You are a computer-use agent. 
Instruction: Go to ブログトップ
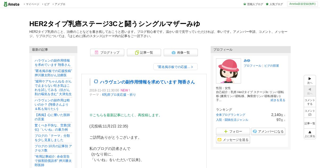(107, 53)
